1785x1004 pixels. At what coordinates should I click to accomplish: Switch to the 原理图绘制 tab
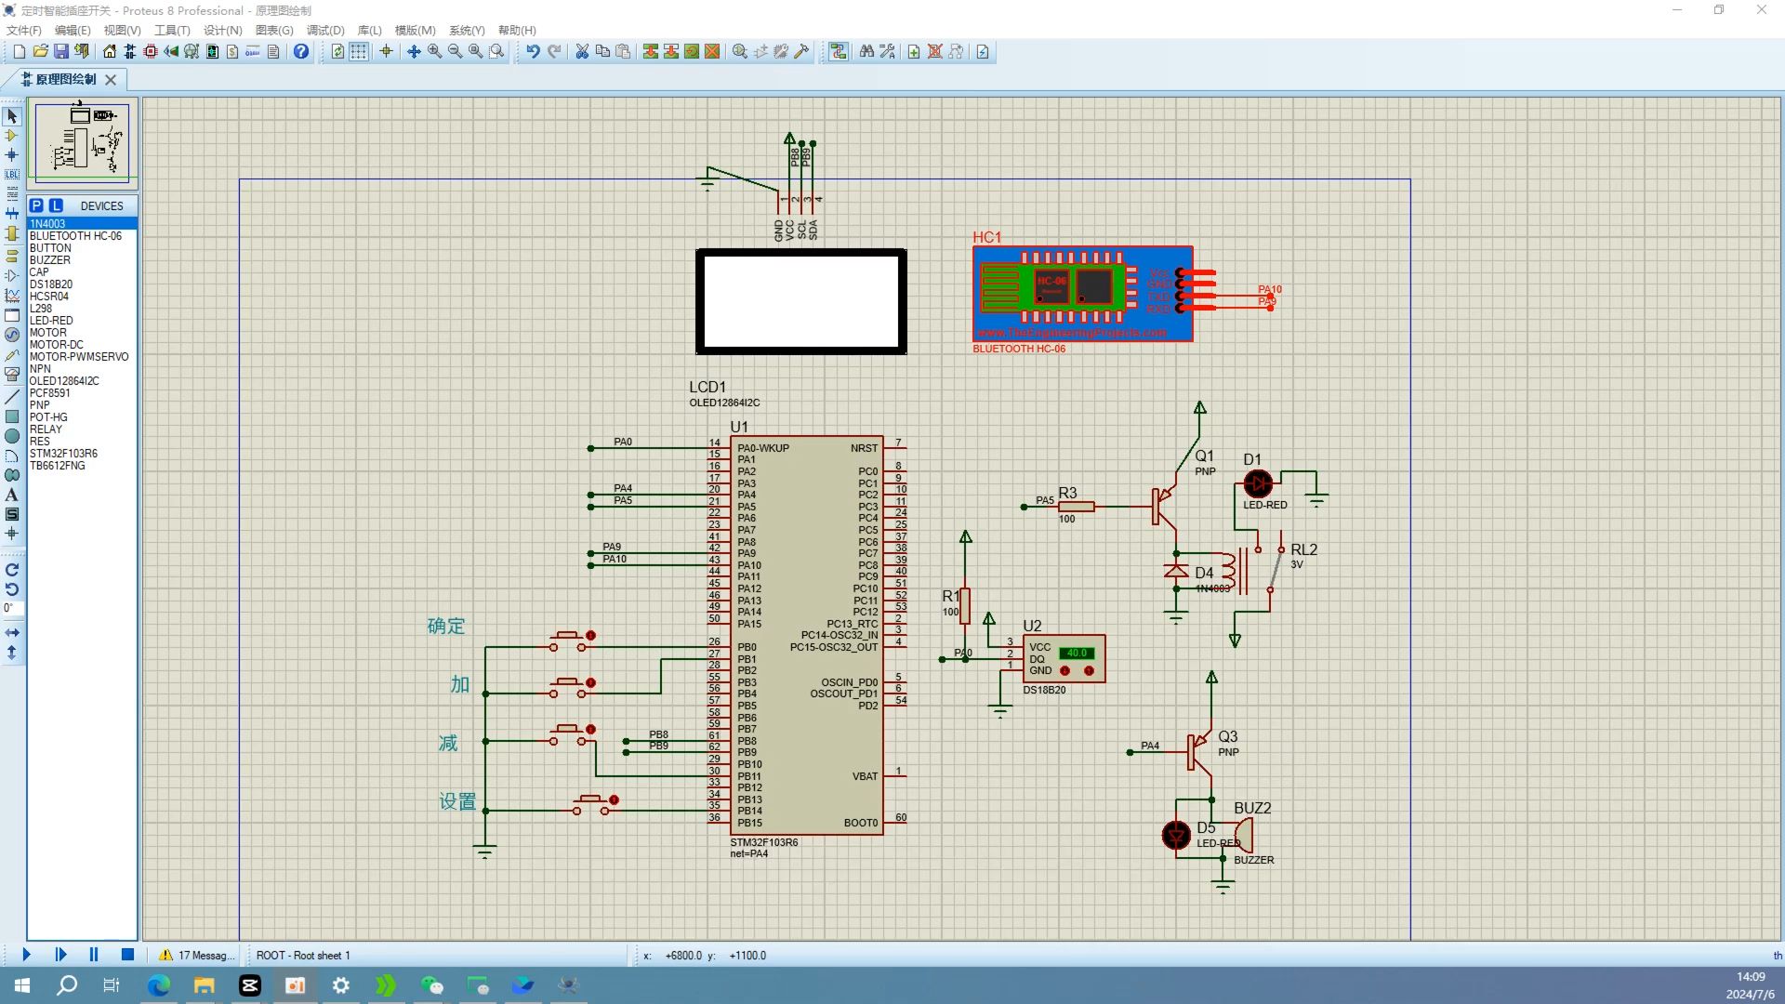pyautogui.click(x=65, y=79)
